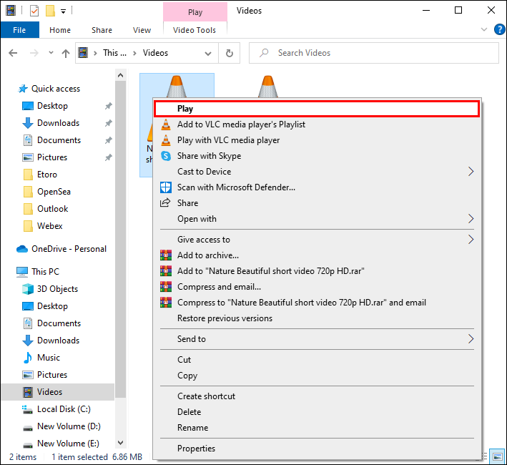
Task: Open Local Disk (C:)
Action: (x=64, y=408)
